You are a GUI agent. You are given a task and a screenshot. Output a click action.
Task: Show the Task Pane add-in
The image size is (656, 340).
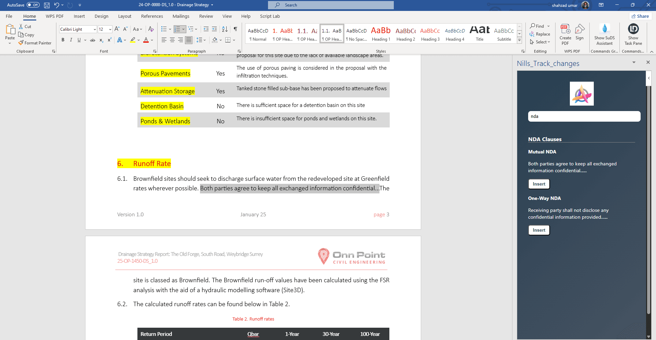(633, 35)
